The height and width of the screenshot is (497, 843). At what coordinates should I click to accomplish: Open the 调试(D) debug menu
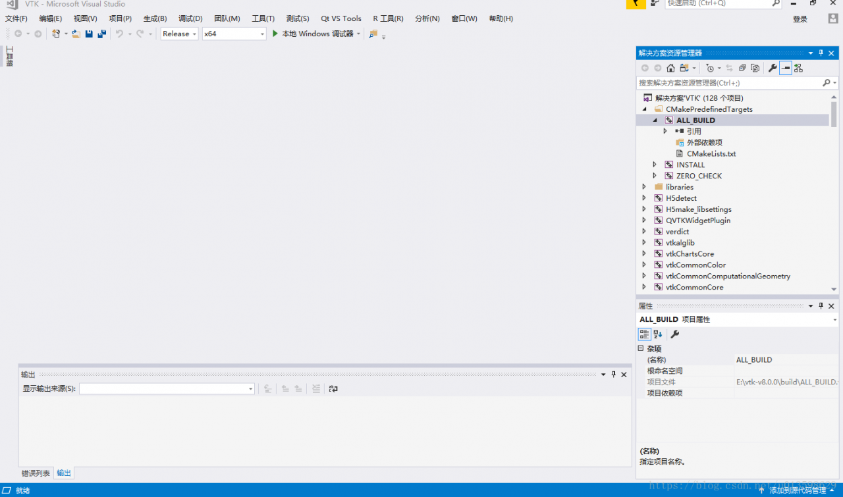click(x=190, y=18)
